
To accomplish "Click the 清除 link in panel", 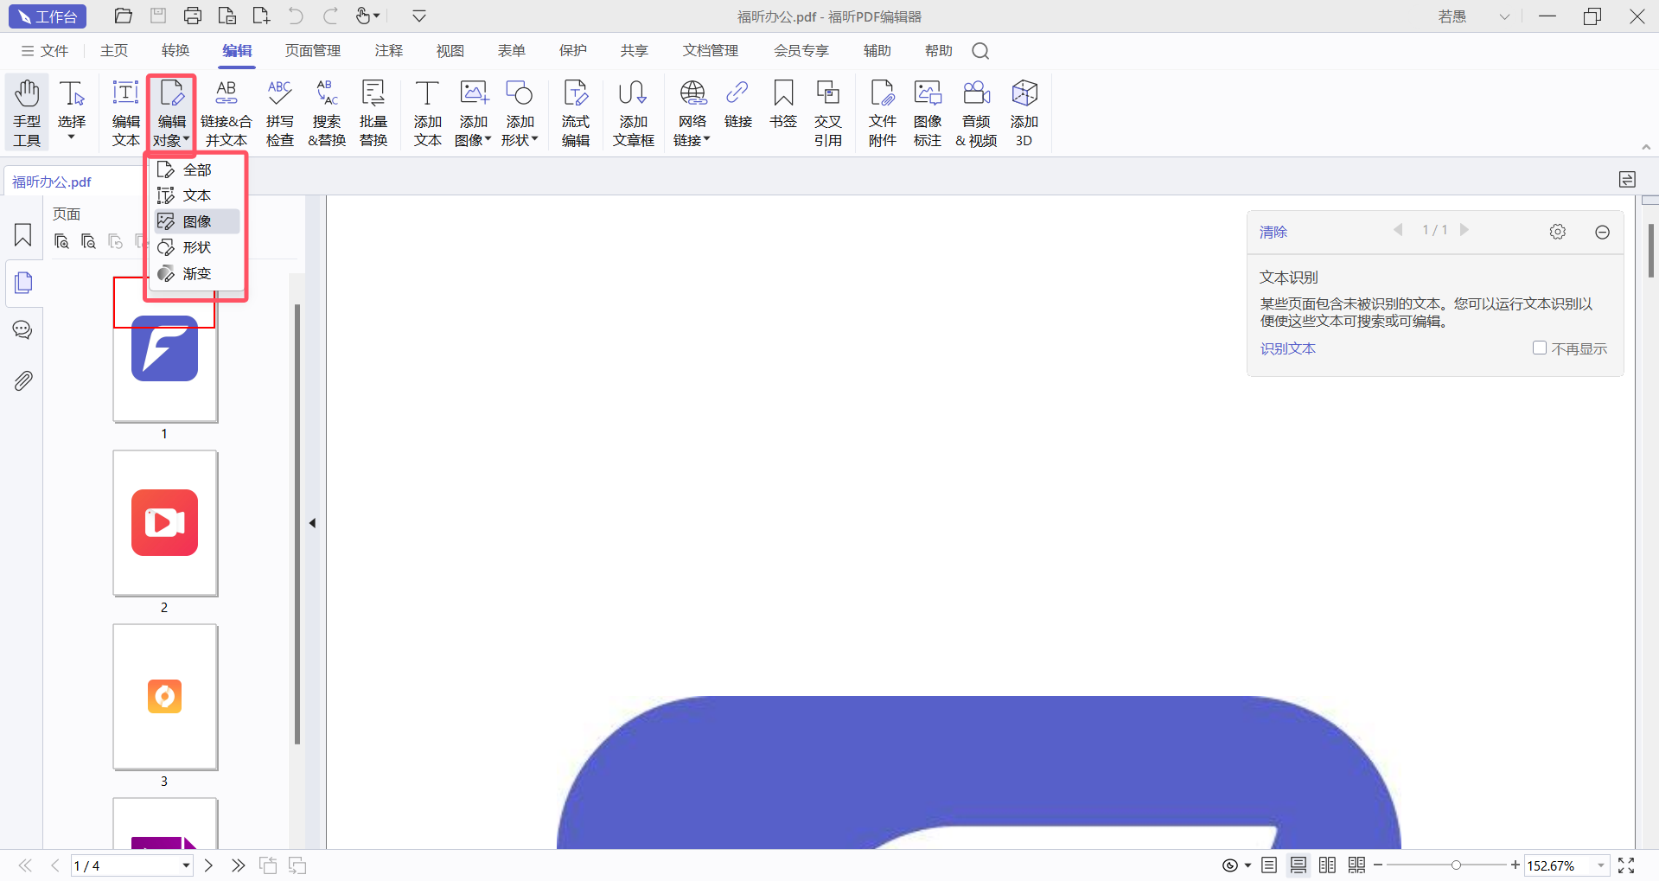I will (1273, 232).
